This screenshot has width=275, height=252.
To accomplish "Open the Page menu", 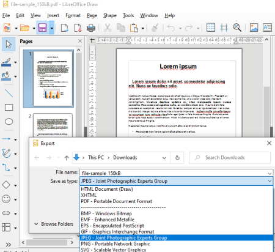I will 92,15.
